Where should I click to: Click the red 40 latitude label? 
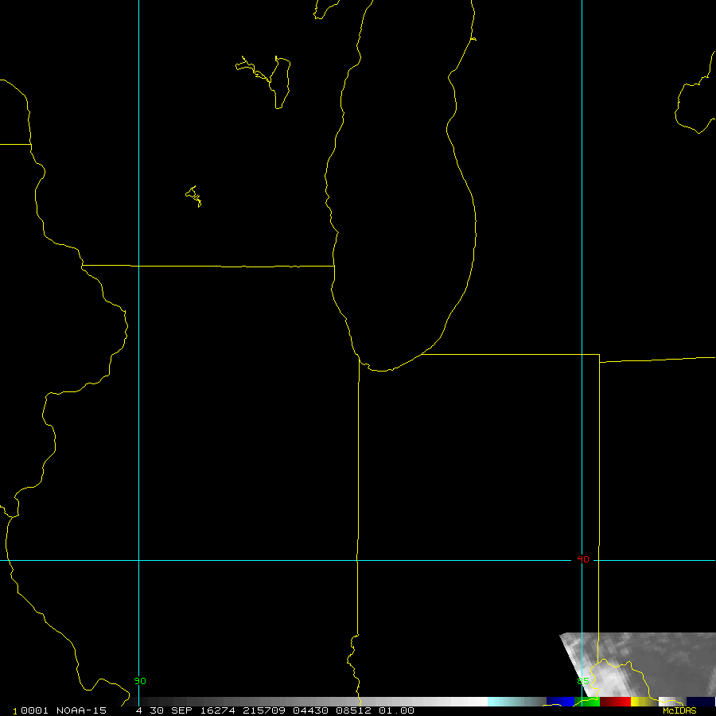click(x=583, y=559)
